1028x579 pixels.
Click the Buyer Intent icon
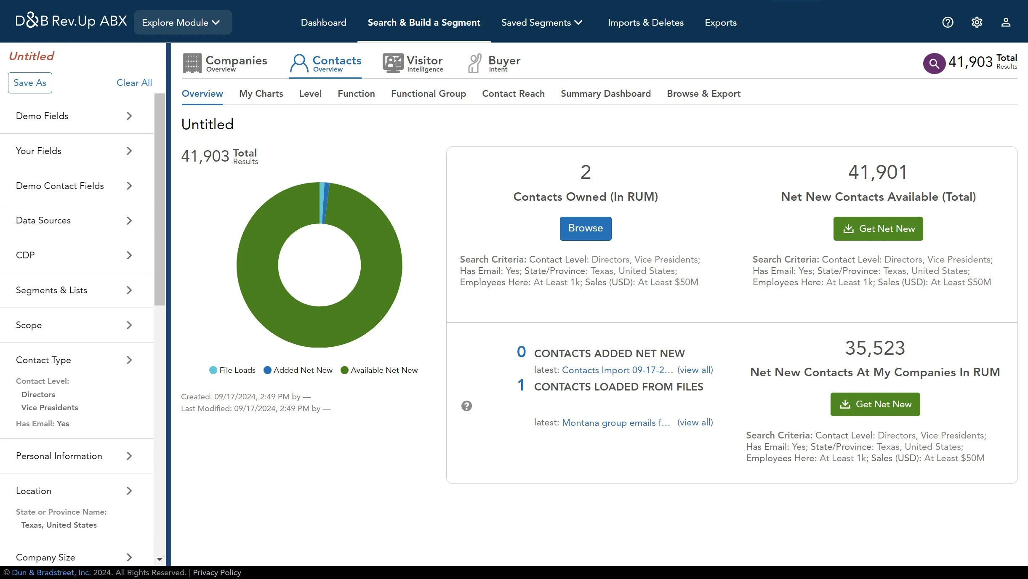pyautogui.click(x=475, y=64)
